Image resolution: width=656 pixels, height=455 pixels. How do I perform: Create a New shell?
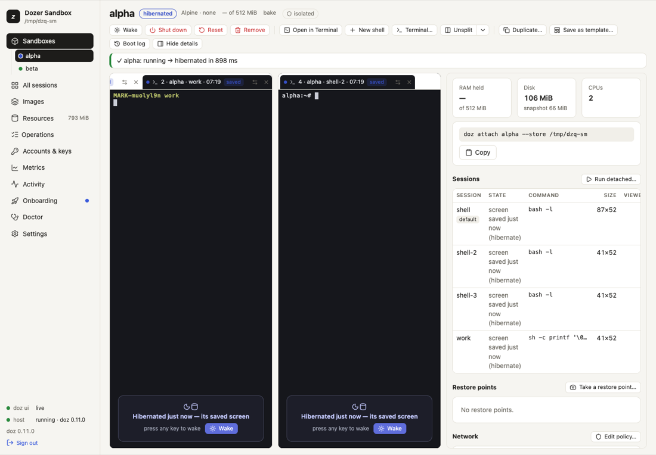pos(367,30)
